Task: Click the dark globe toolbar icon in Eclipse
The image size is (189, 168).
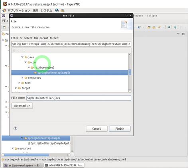Action: pos(169,27)
